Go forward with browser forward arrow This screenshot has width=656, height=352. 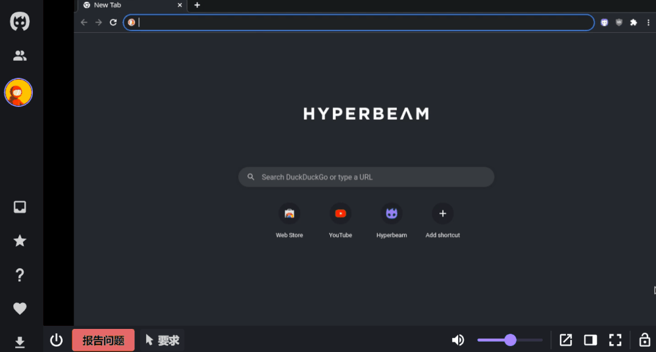point(99,22)
